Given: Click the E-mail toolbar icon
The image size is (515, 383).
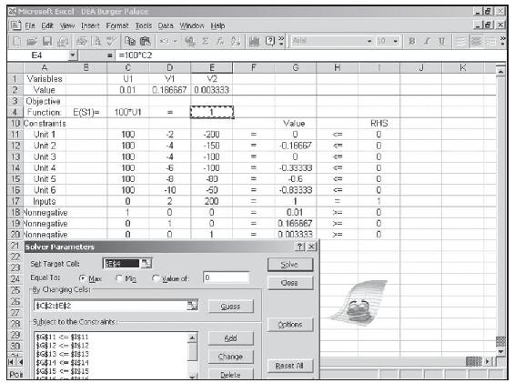Looking at the screenshot, I should point(63,41).
